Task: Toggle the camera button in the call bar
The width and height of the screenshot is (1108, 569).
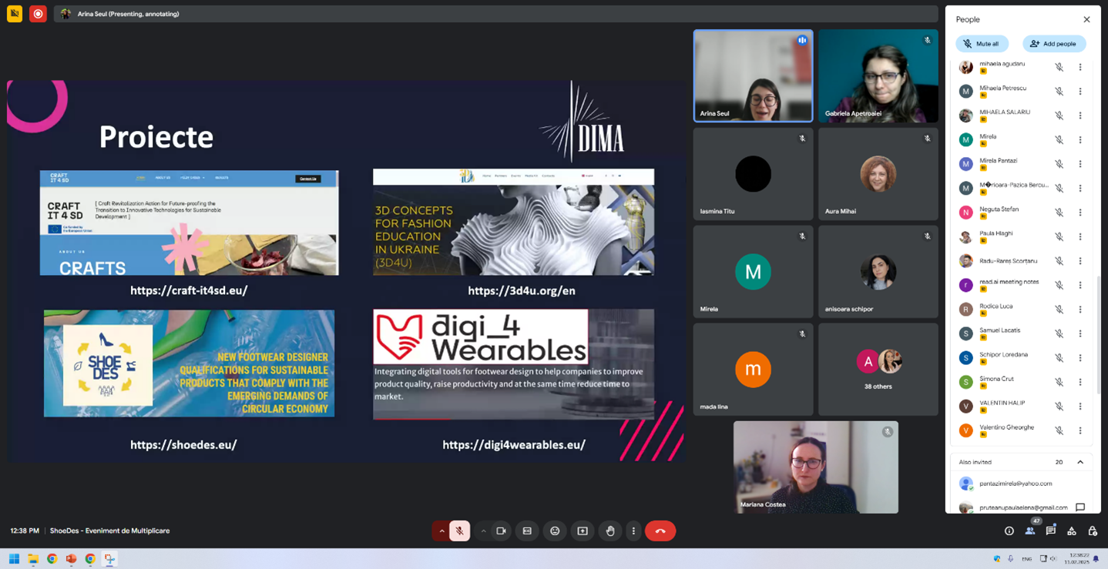Action: 501,531
